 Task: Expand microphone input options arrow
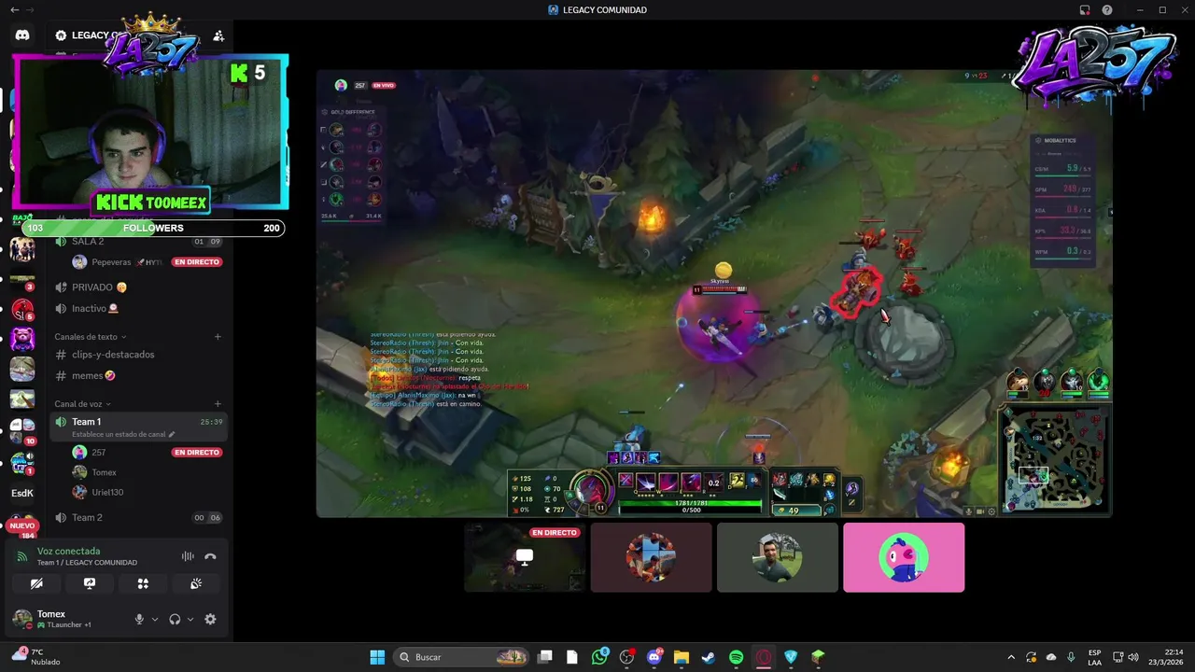(155, 619)
